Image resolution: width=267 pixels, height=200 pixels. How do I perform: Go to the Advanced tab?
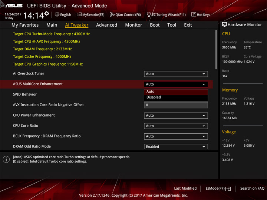point(106,25)
